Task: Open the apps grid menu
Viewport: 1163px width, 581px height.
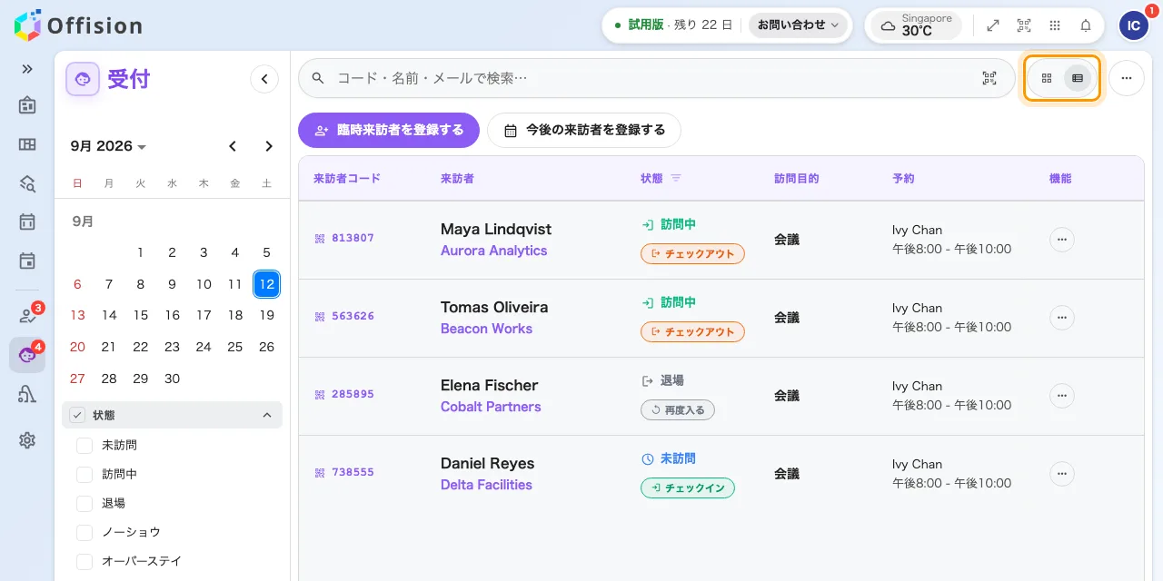Action: [x=1055, y=25]
